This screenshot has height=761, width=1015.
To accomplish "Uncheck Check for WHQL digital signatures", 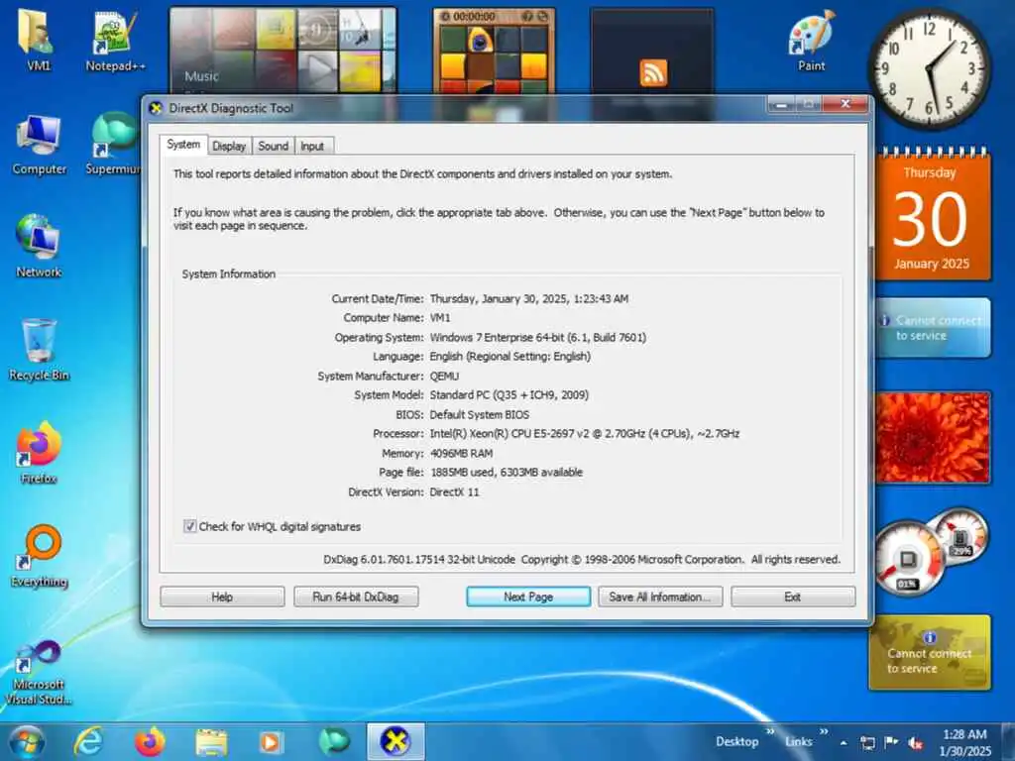I will (189, 526).
